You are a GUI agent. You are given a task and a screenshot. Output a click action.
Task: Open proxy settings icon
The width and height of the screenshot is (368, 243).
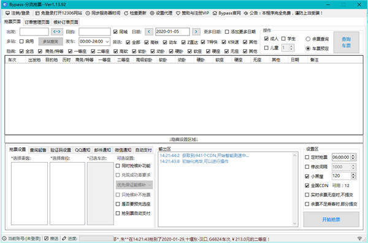point(152,13)
